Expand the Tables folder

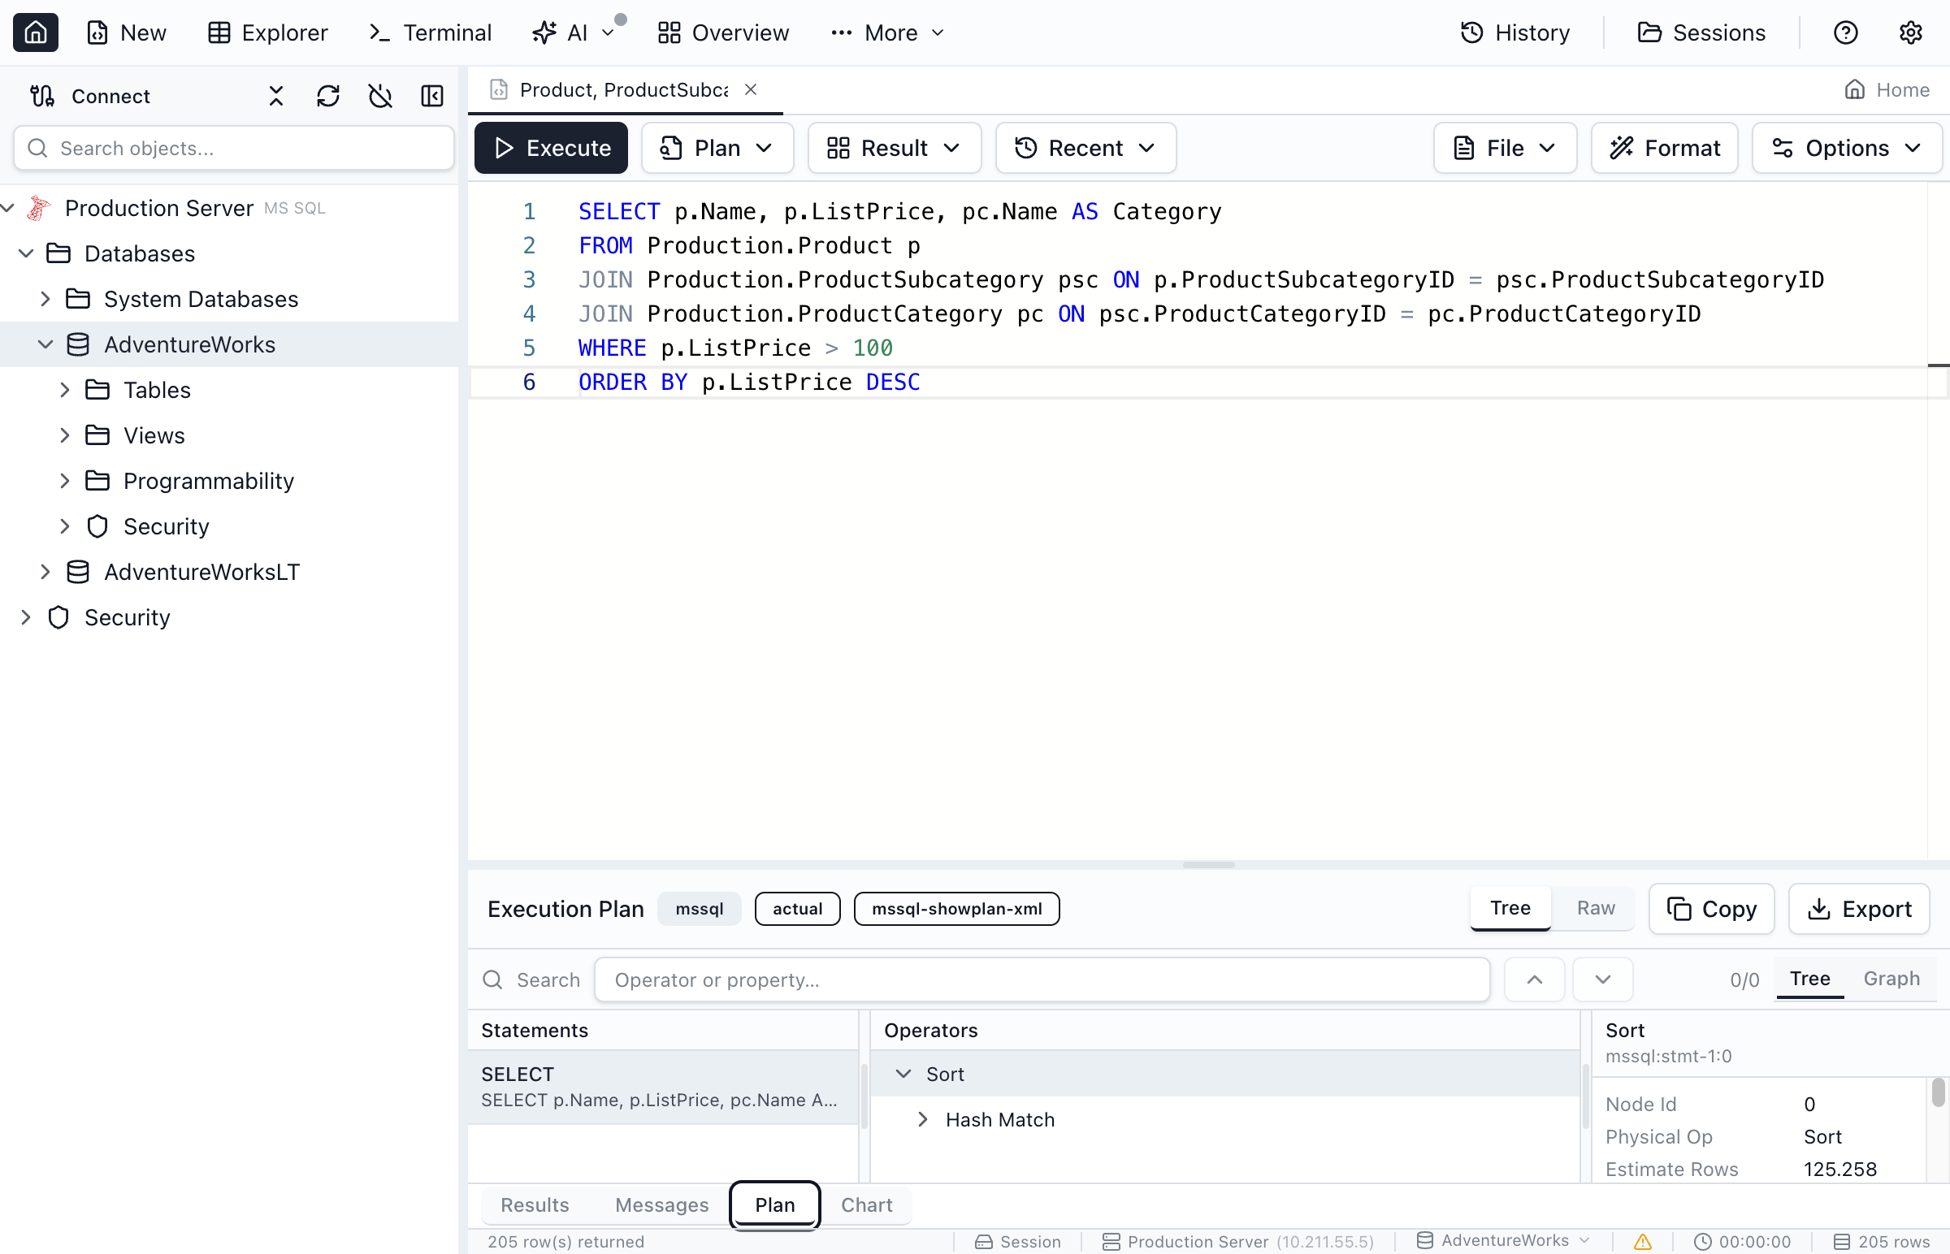click(65, 390)
